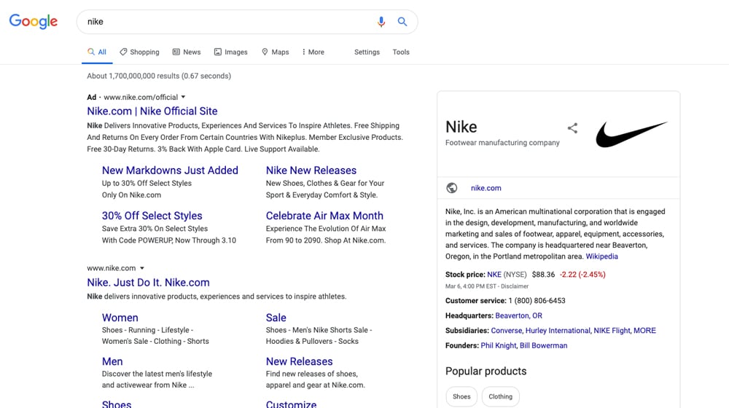Open search Tools
The width and height of the screenshot is (729, 408).
401,52
